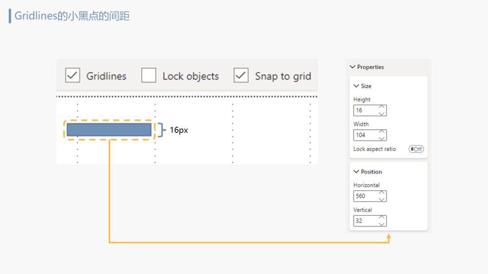488x274 pixels.
Task: Raise Horizontal value with up arrow
Action: 382,193
